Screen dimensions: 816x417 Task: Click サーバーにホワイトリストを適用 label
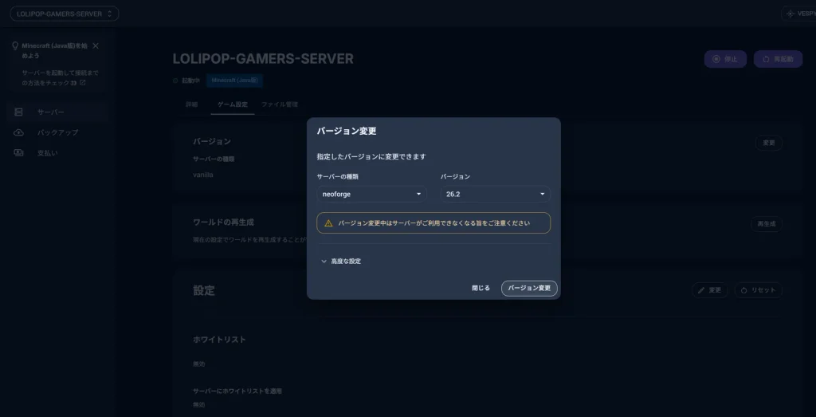point(237,391)
